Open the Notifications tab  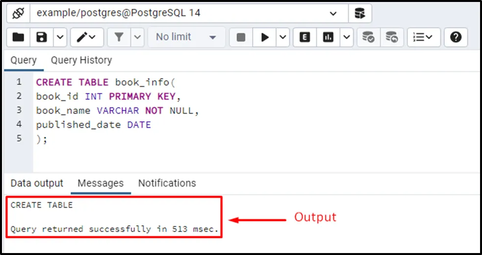[167, 183]
